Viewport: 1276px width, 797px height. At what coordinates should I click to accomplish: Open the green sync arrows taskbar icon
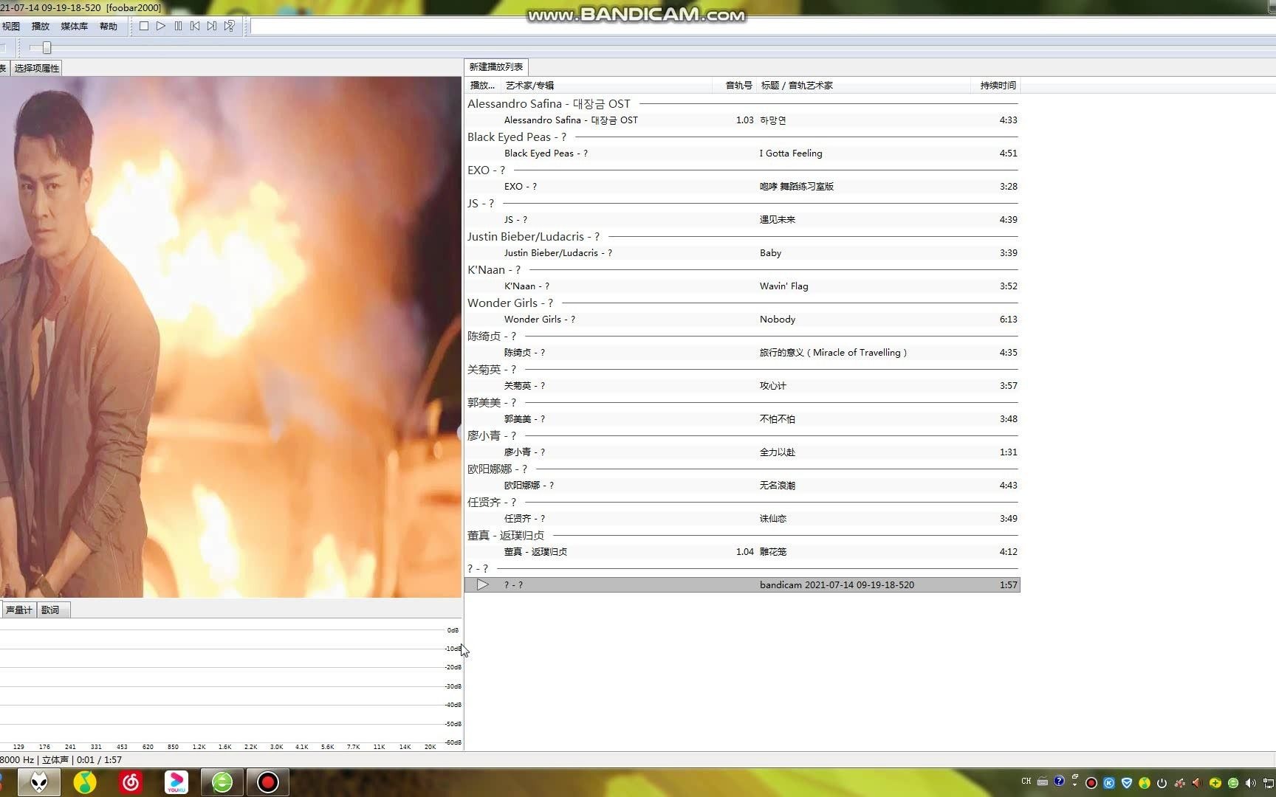pyautogui.click(x=222, y=782)
